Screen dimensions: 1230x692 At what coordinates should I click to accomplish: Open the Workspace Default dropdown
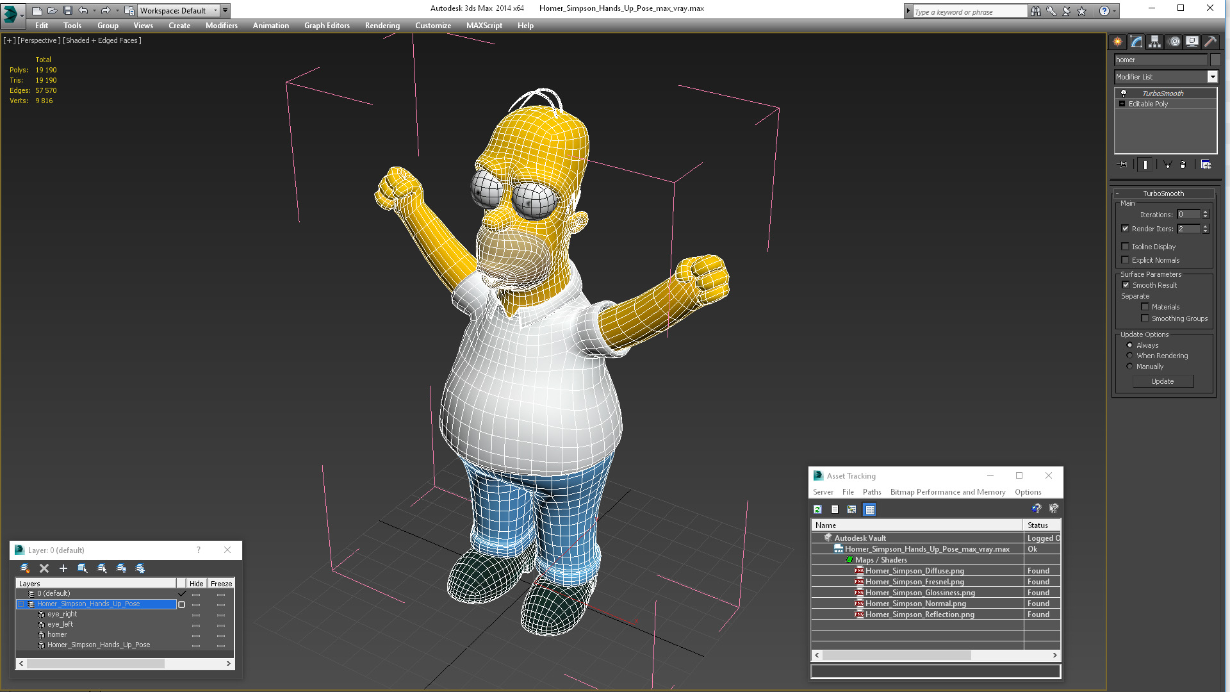coord(179,10)
